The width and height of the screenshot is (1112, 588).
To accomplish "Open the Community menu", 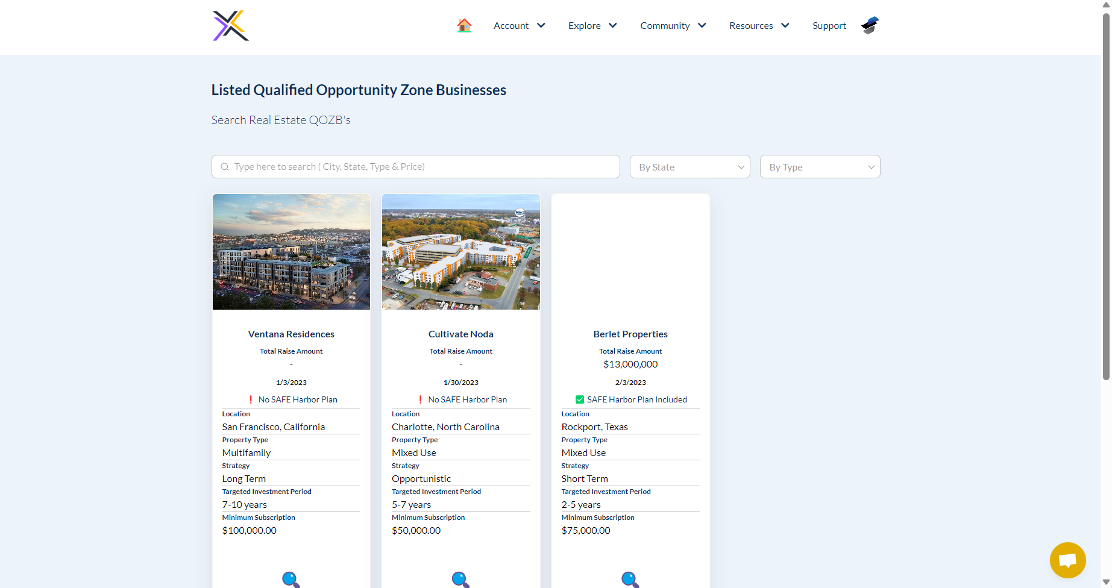I will pos(673,25).
